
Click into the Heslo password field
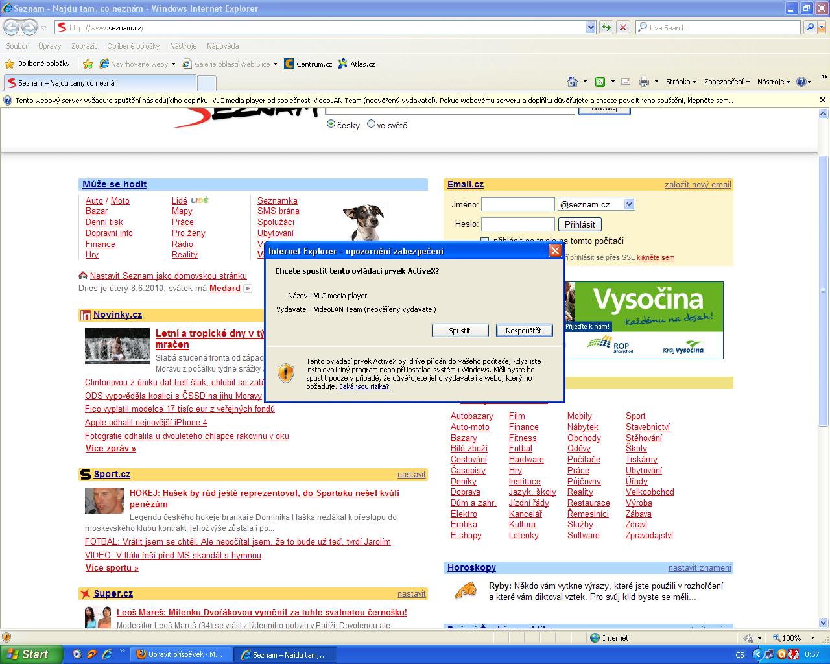518,224
